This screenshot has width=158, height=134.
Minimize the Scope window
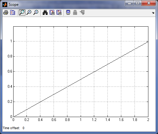point(129,3)
